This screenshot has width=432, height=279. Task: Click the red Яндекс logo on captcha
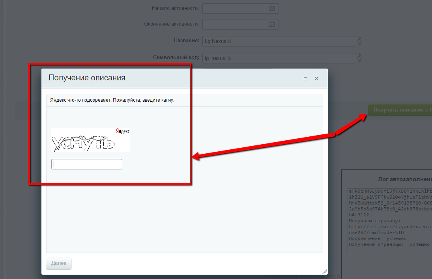123,132
